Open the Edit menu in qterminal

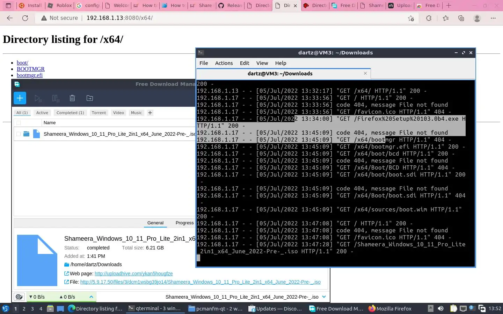tap(245, 63)
